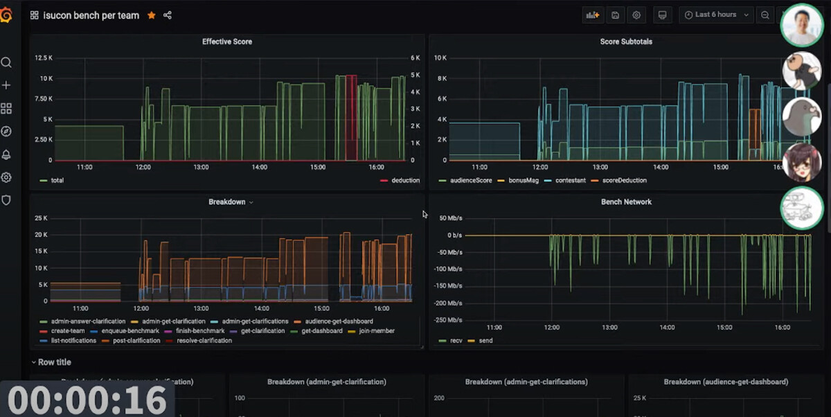This screenshot has height=417, width=831.
Task: Click list-notifications legend label
Action: click(x=73, y=341)
